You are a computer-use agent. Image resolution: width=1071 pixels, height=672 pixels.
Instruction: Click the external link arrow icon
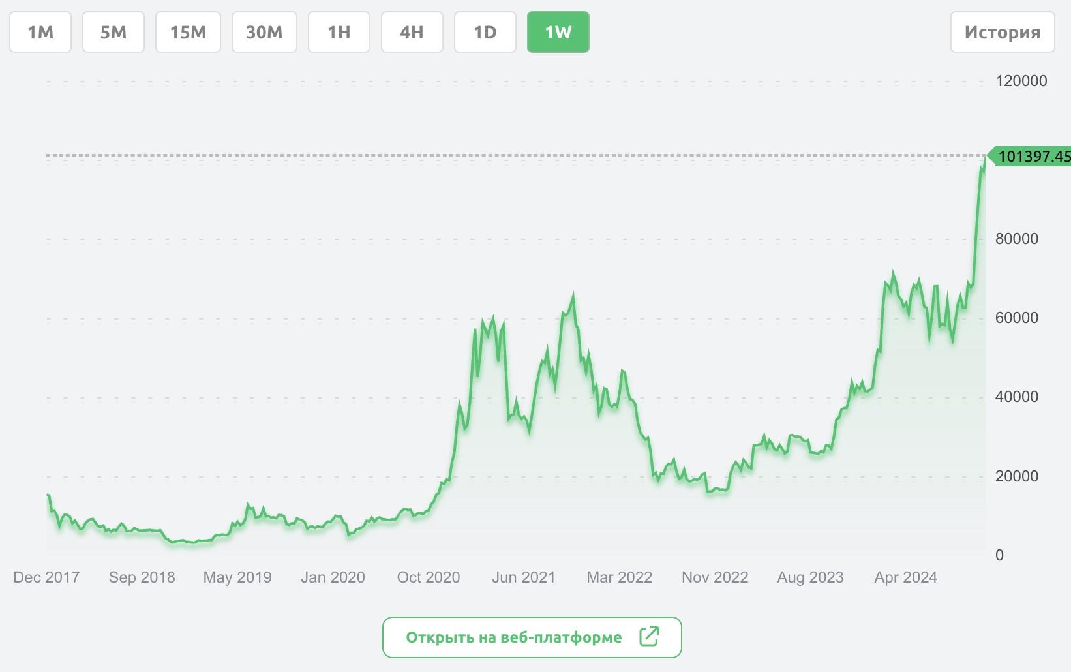click(x=649, y=637)
